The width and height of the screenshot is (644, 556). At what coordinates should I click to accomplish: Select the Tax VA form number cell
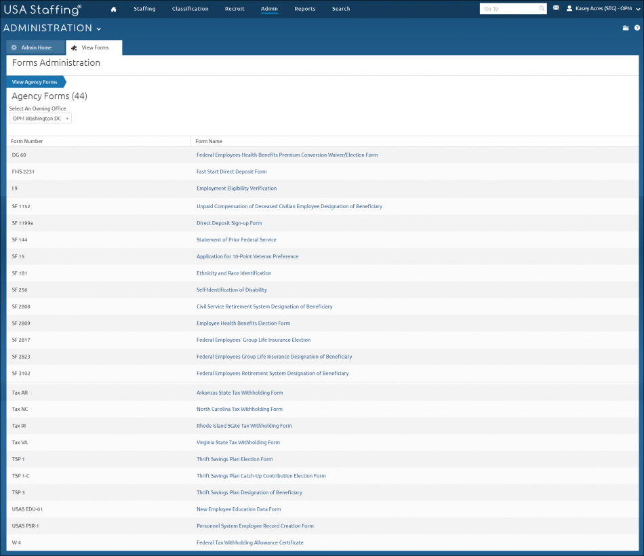(20, 443)
